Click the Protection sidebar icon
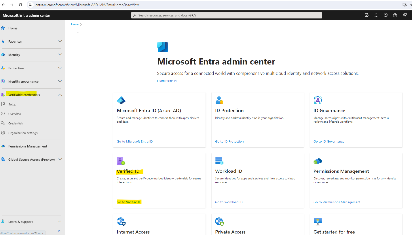 [3, 68]
